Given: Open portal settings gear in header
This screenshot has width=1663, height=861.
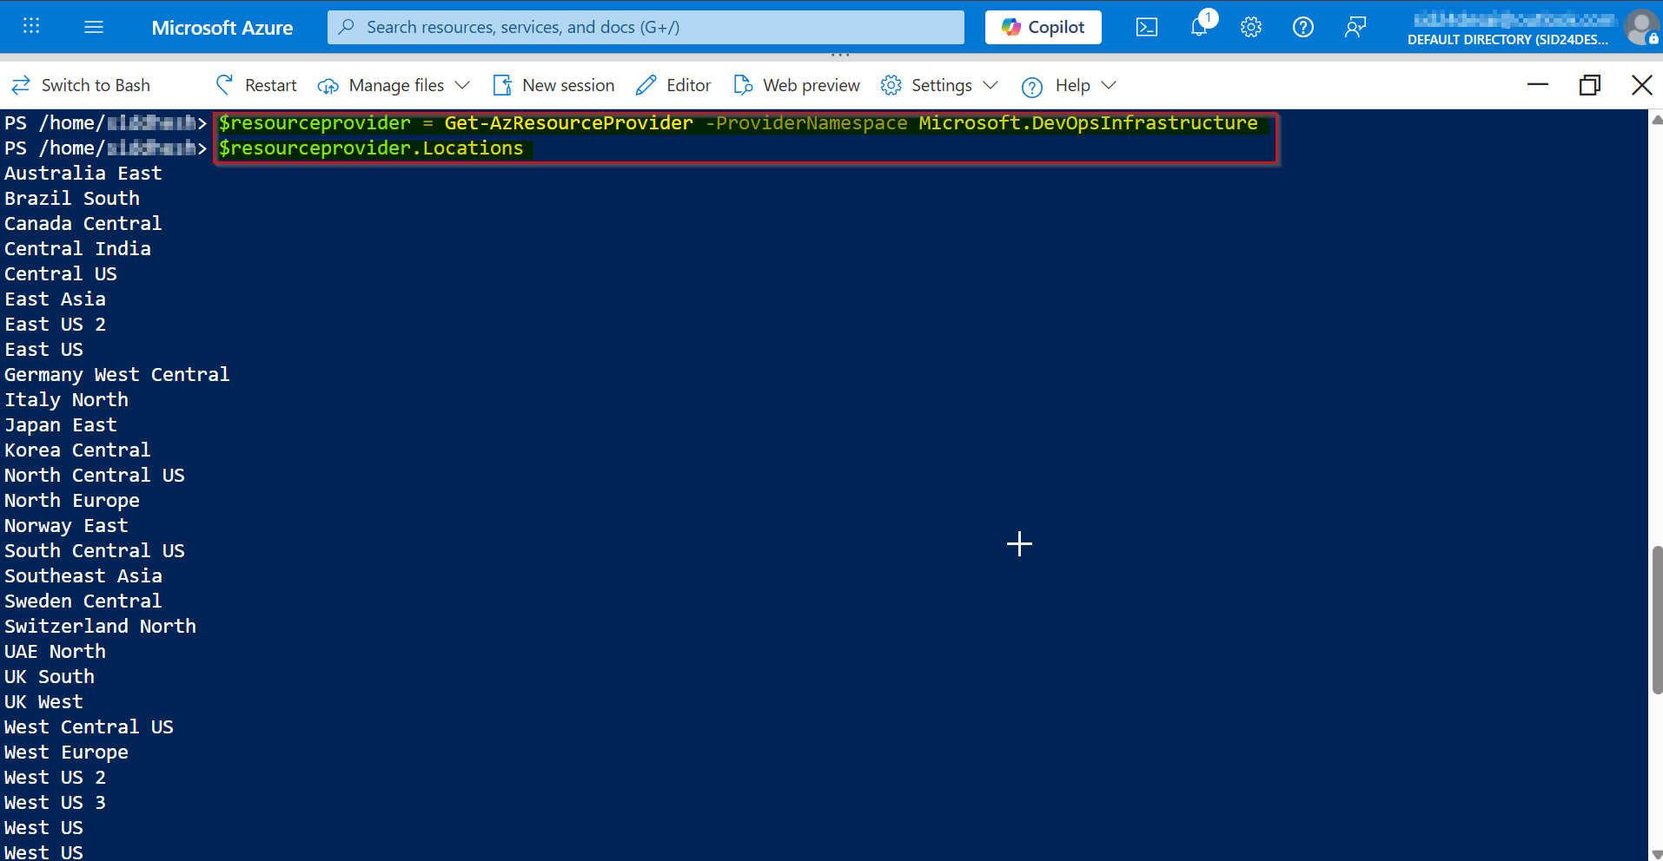Looking at the screenshot, I should (x=1251, y=27).
